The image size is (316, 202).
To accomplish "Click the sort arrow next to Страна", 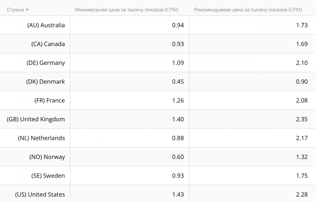I will tap(27, 10).
